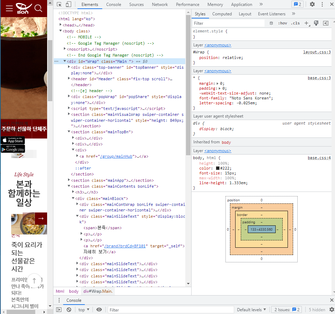
Task: Open the base.css:4 source link
Action: (319, 158)
